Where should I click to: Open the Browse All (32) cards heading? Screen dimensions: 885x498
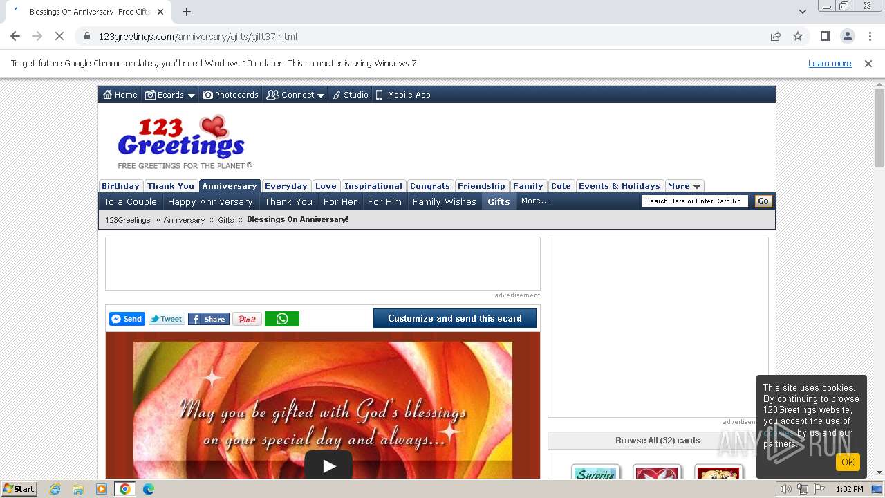point(658,441)
